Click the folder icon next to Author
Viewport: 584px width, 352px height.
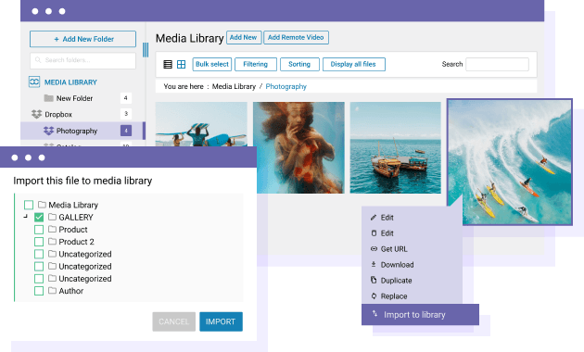[52, 290]
